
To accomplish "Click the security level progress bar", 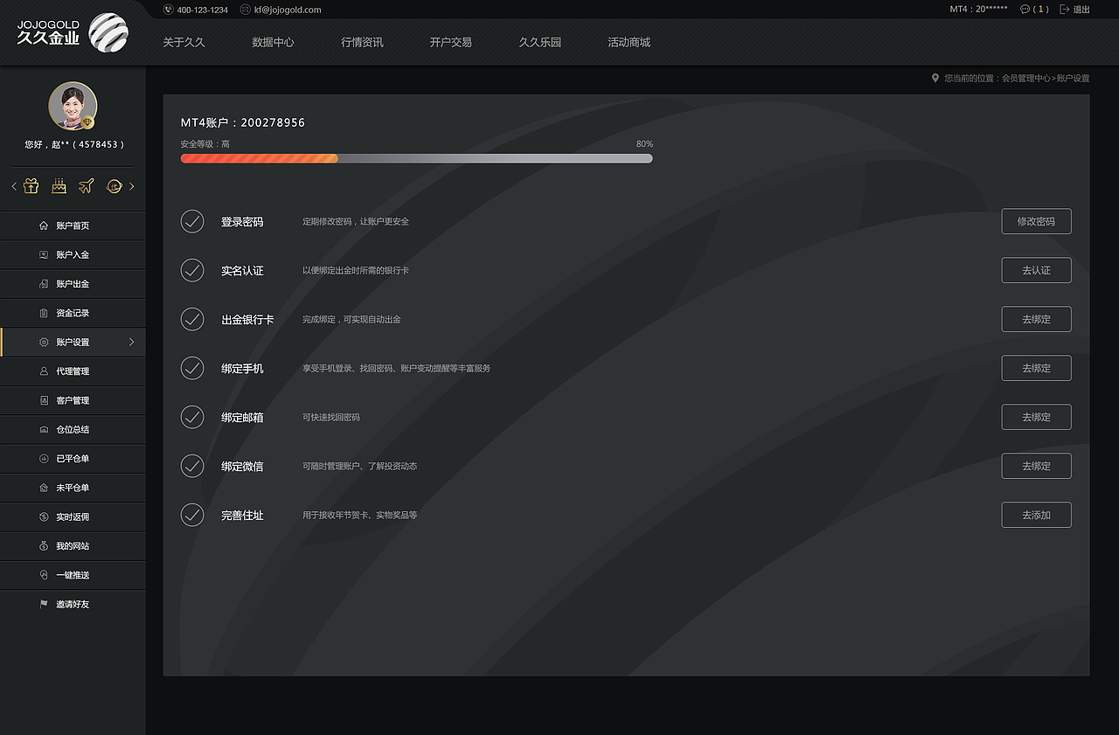I will pos(416,158).
